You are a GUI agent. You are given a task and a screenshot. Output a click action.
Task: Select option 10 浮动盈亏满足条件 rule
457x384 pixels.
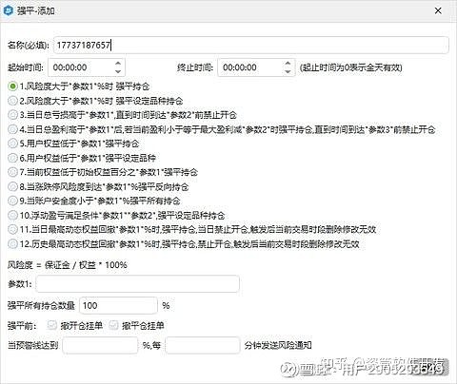[x=12, y=216]
